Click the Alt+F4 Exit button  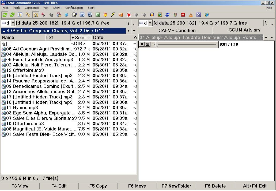(x=255, y=186)
